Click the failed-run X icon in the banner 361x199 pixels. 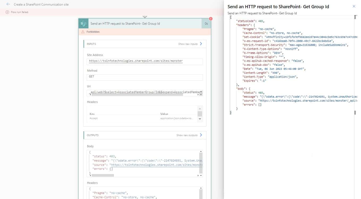coord(7,12)
